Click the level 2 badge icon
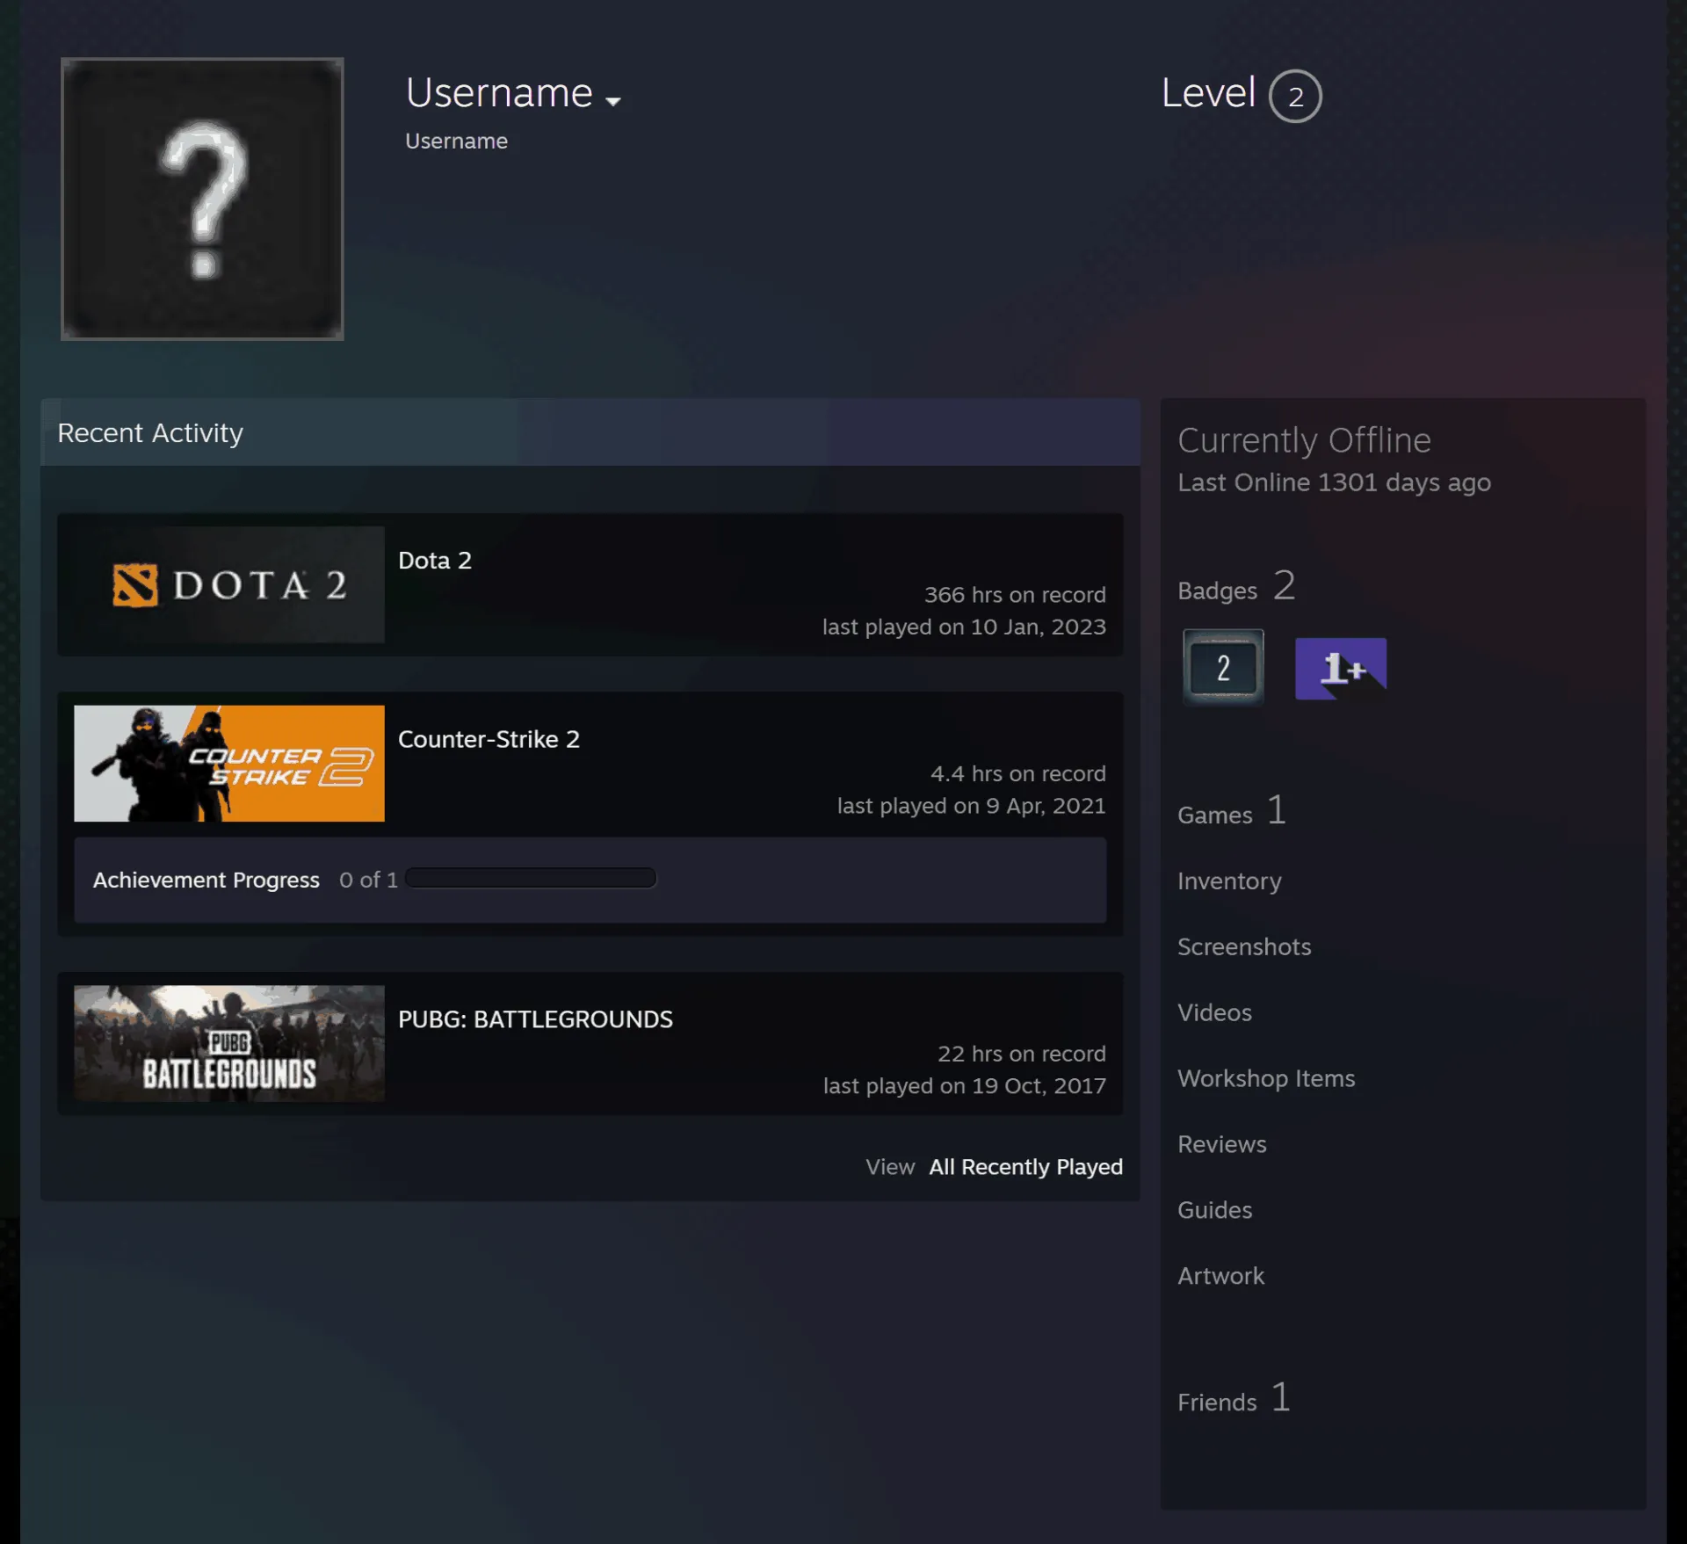 (1223, 667)
